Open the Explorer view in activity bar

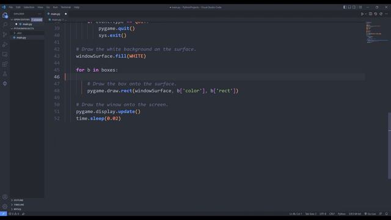coord(5,15)
